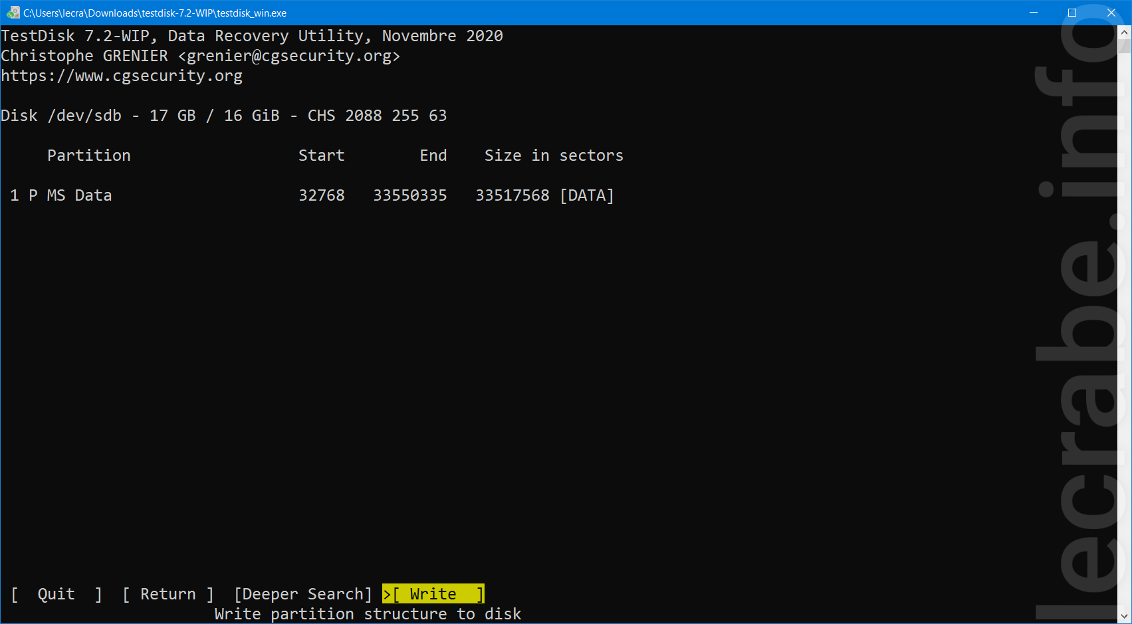Click the vertical scrollbar thumb
Image resolution: width=1132 pixels, height=624 pixels.
[1125, 46]
